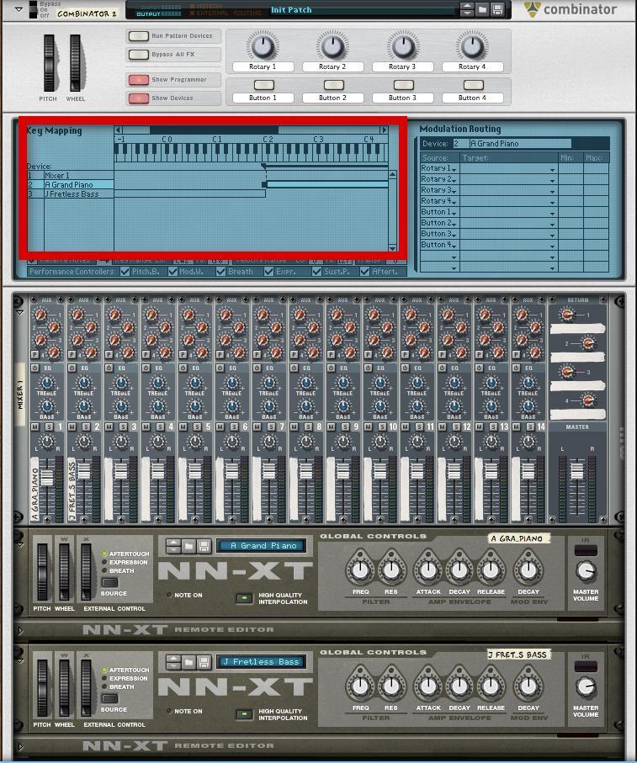This screenshot has height=763, width=637.
Task: Toggle Show Programmer button
Action: point(139,80)
